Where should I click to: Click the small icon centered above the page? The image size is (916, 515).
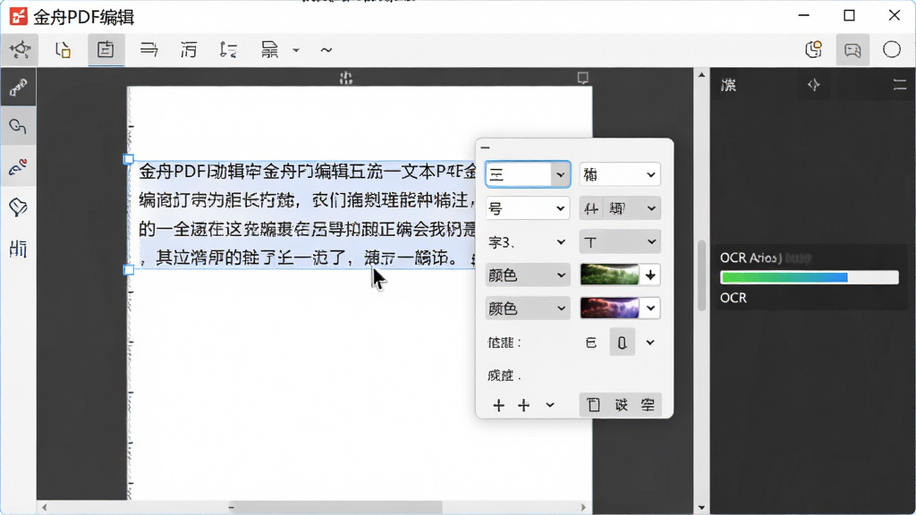[346, 78]
